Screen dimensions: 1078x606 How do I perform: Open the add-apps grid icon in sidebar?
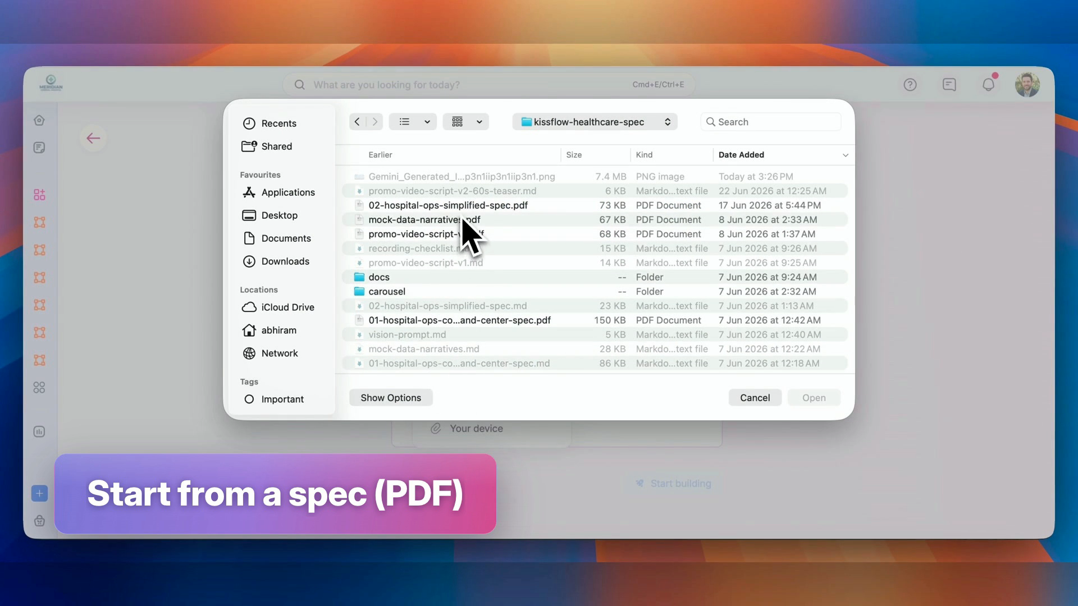pyautogui.click(x=39, y=195)
